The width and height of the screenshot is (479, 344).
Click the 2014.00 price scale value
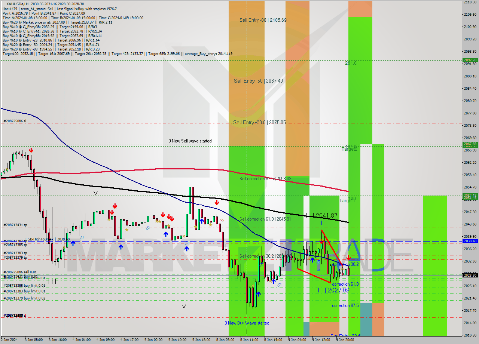(x=470, y=323)
